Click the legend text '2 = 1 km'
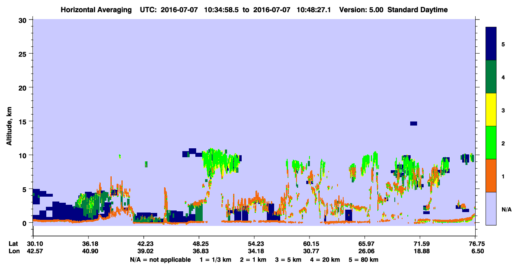Viewport: 528px width, 271px height. click(x=253, y=260)
